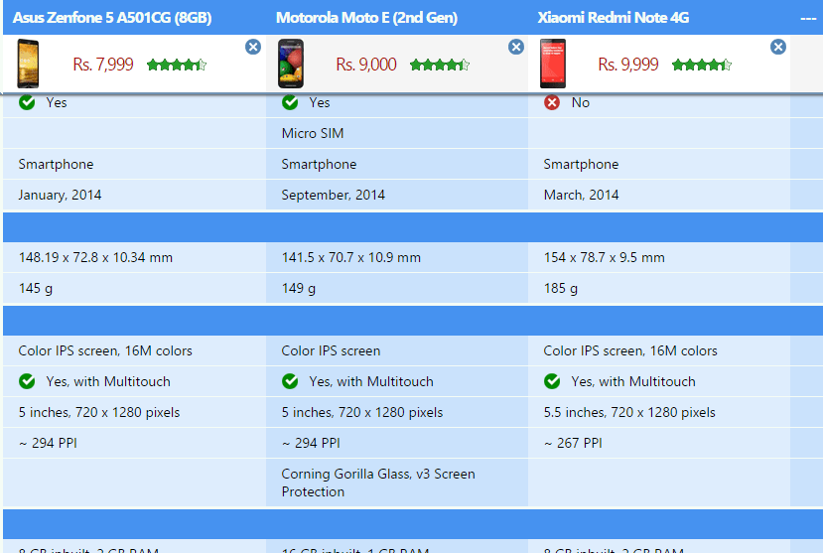Open the Motorola Moto E phone thumbnail
Viewport: 823px width, 553px height.
point(291,64)
